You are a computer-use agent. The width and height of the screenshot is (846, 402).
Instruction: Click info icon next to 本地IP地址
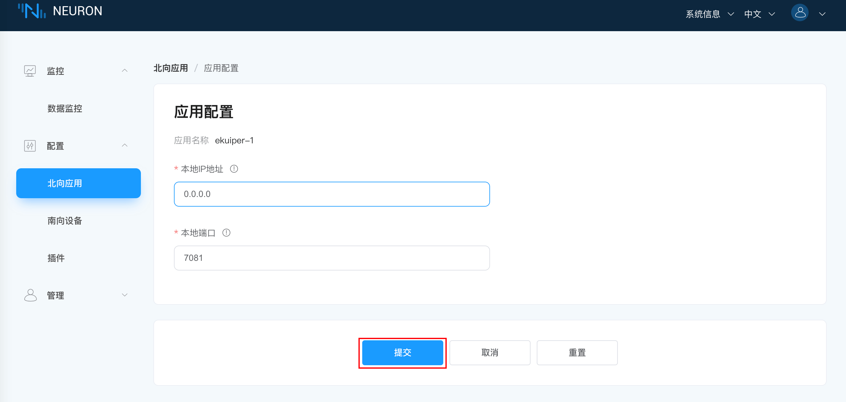234,169
